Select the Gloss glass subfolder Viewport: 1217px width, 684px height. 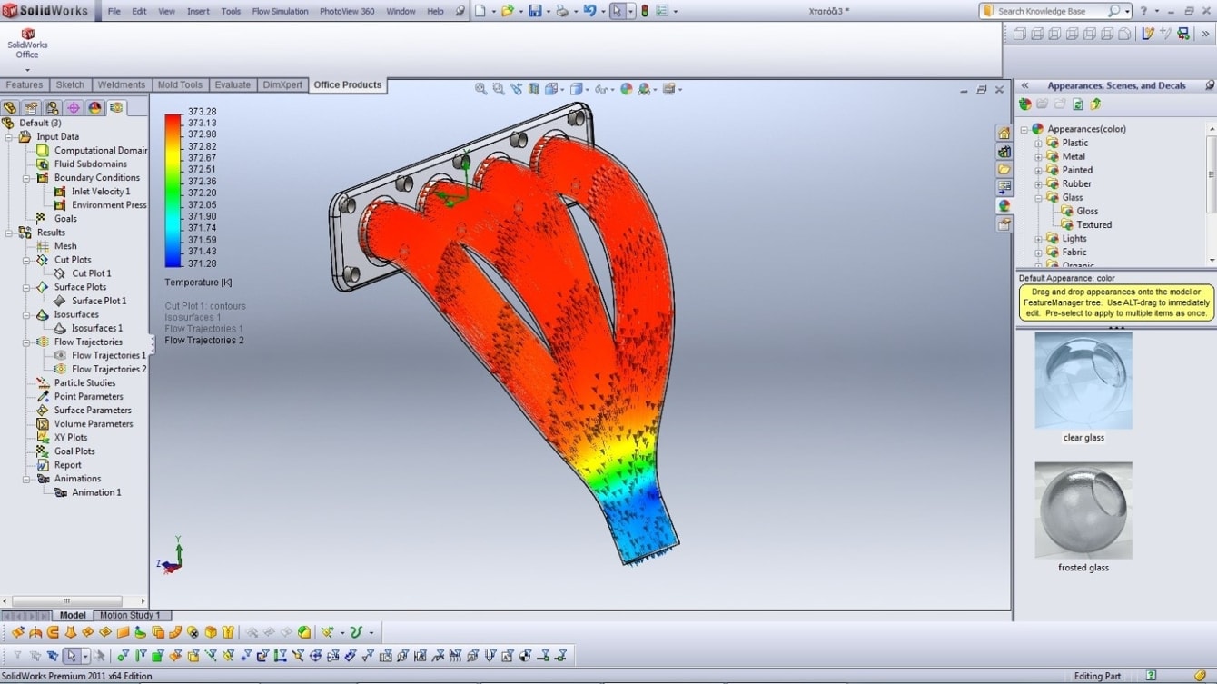(1087, 211)
